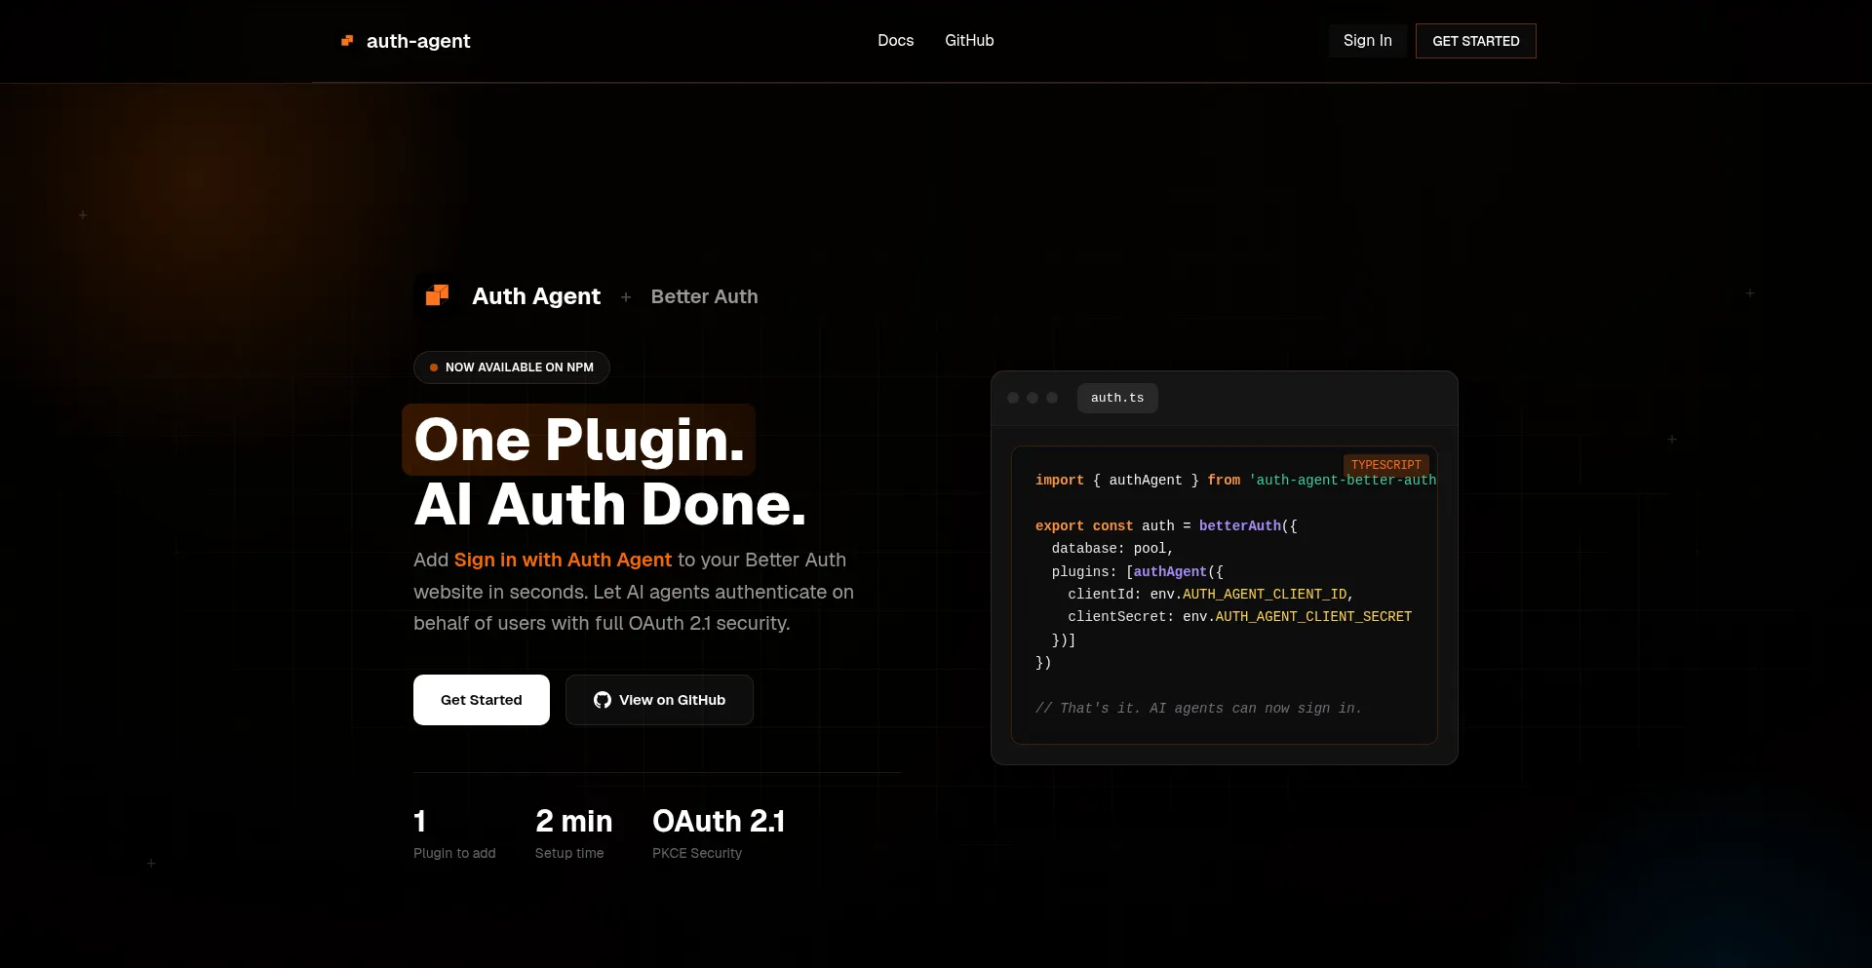Click the orange dot in NPM badge

434,368
